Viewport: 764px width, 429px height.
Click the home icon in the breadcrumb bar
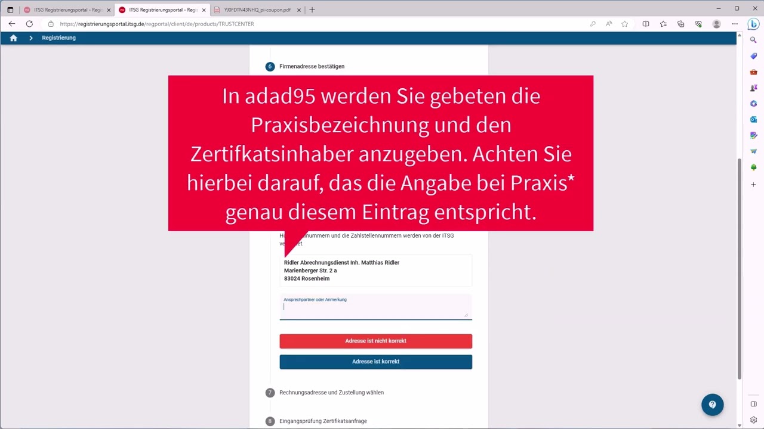tap(13, 38)
